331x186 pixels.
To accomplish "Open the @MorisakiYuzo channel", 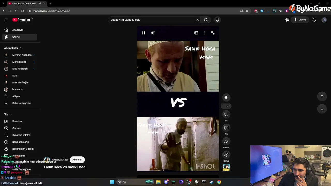I will pos(60,160).
